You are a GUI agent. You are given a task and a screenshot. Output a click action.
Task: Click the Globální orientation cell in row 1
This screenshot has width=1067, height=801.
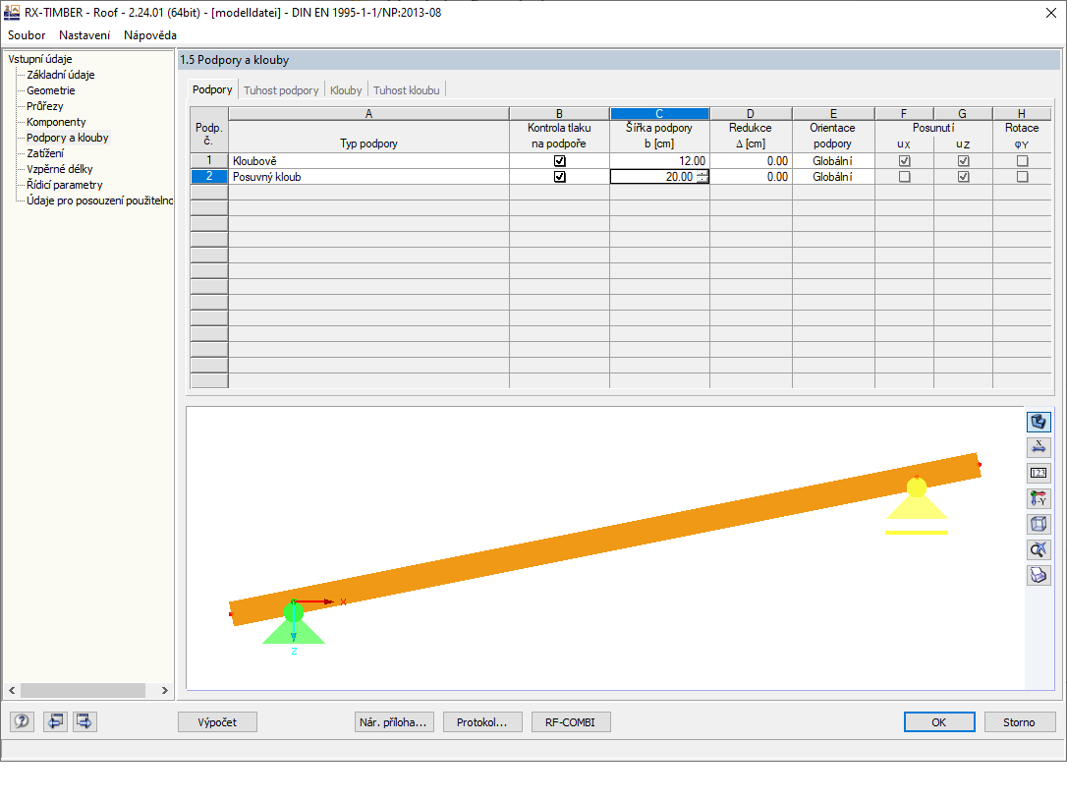pyautogui.click(x=833, y=161)
